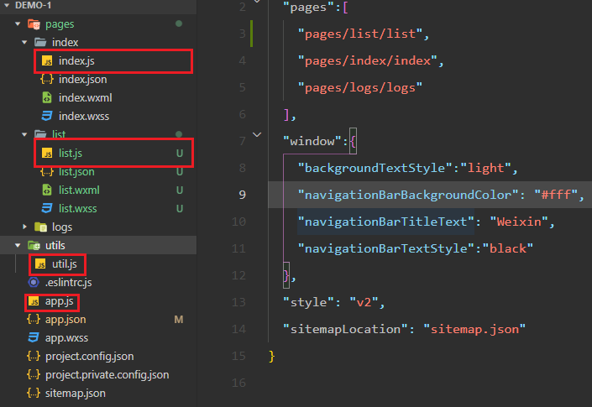
Task: Open list.js in the editor
Action: click(x=71, y=153)
